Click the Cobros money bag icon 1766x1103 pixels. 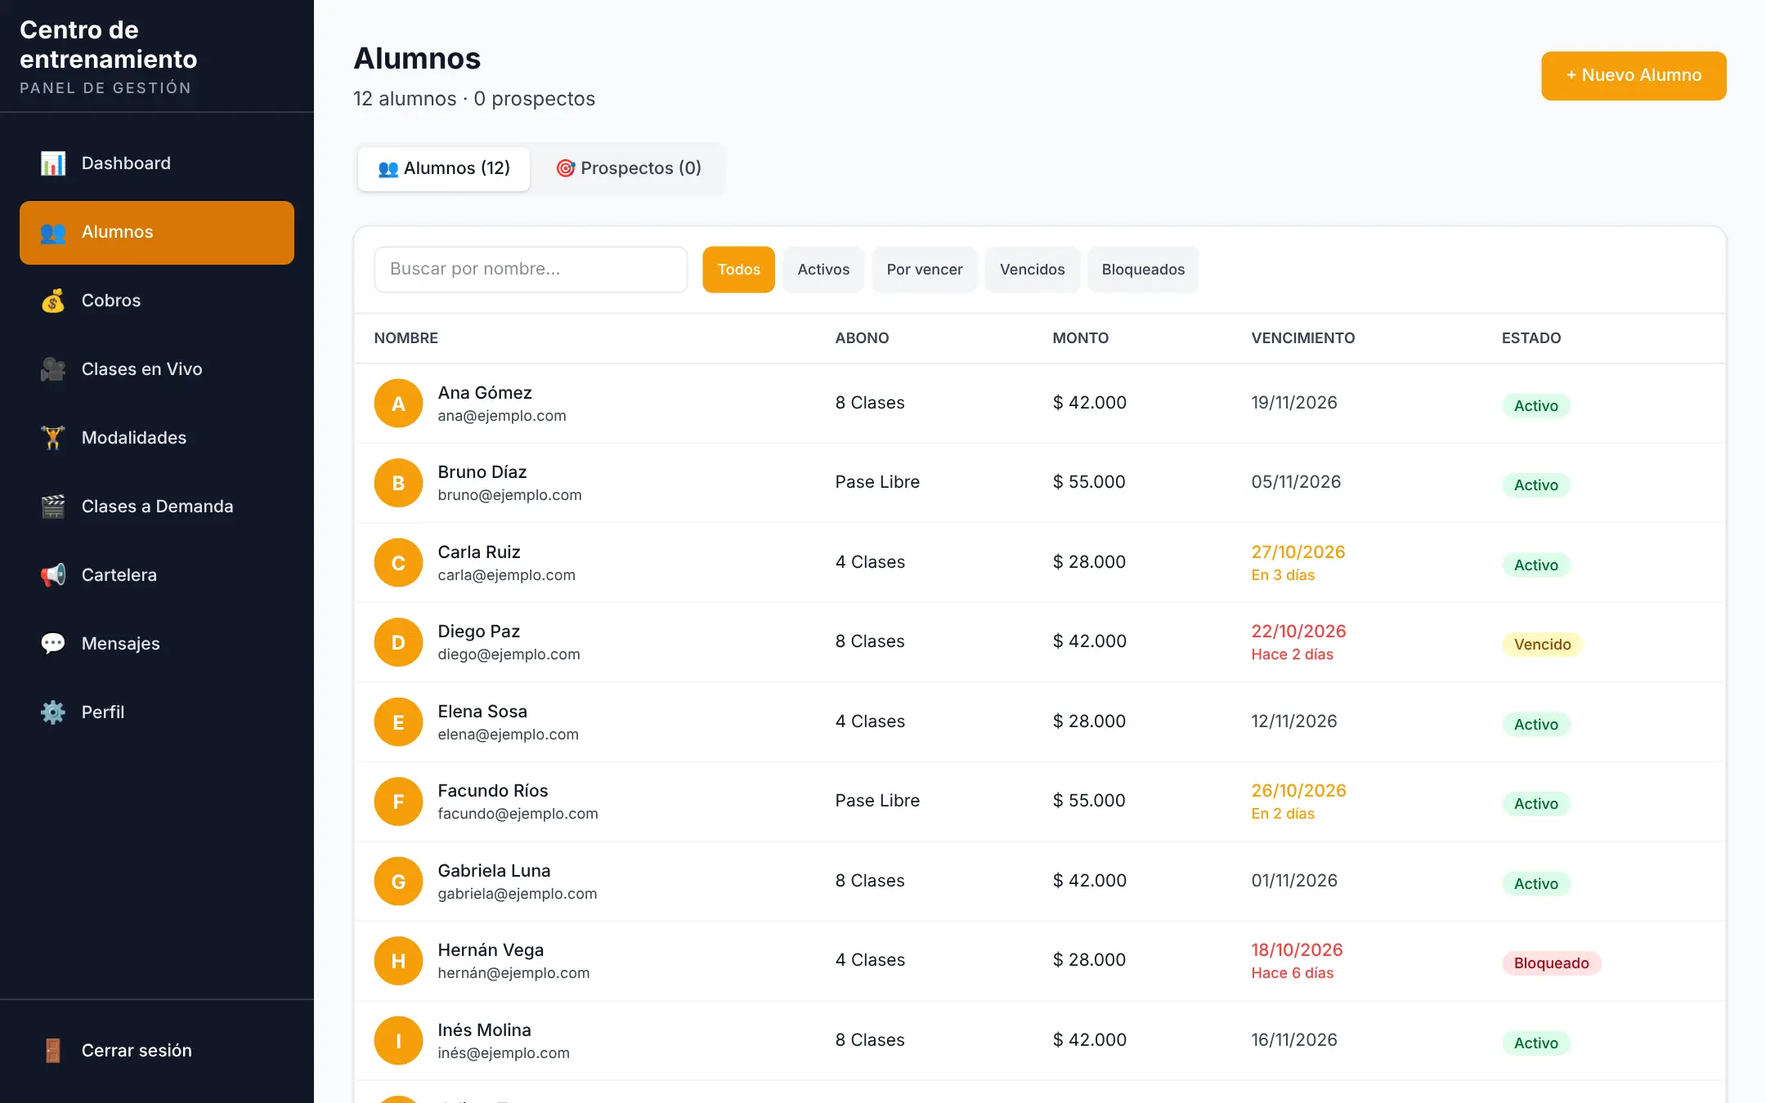[53, 301]
